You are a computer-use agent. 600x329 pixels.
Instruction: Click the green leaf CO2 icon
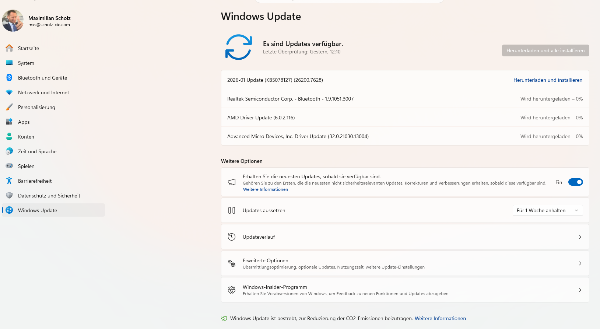(x=224, y=318)
